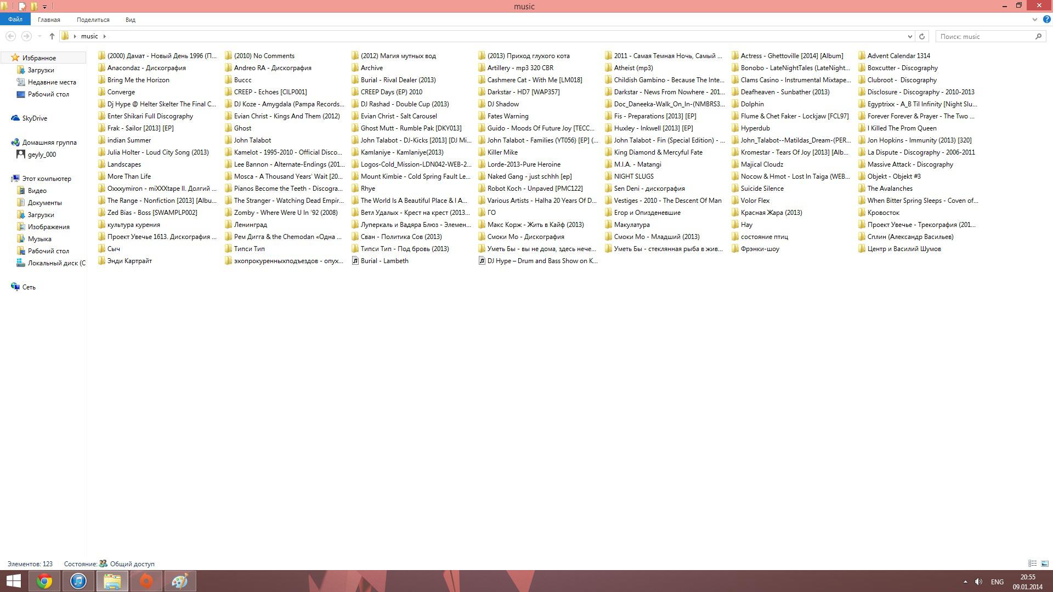Open the Главная ribbon tab
1053x592 pixels.
click(x=49, y=20)
